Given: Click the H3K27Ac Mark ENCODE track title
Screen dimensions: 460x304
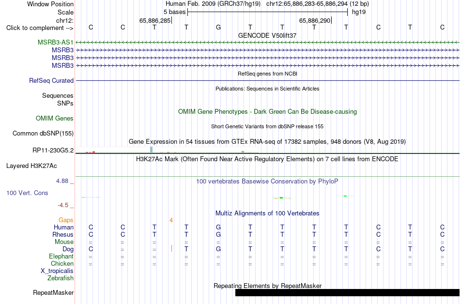Looking at the screenshot, I should (267, 159).
